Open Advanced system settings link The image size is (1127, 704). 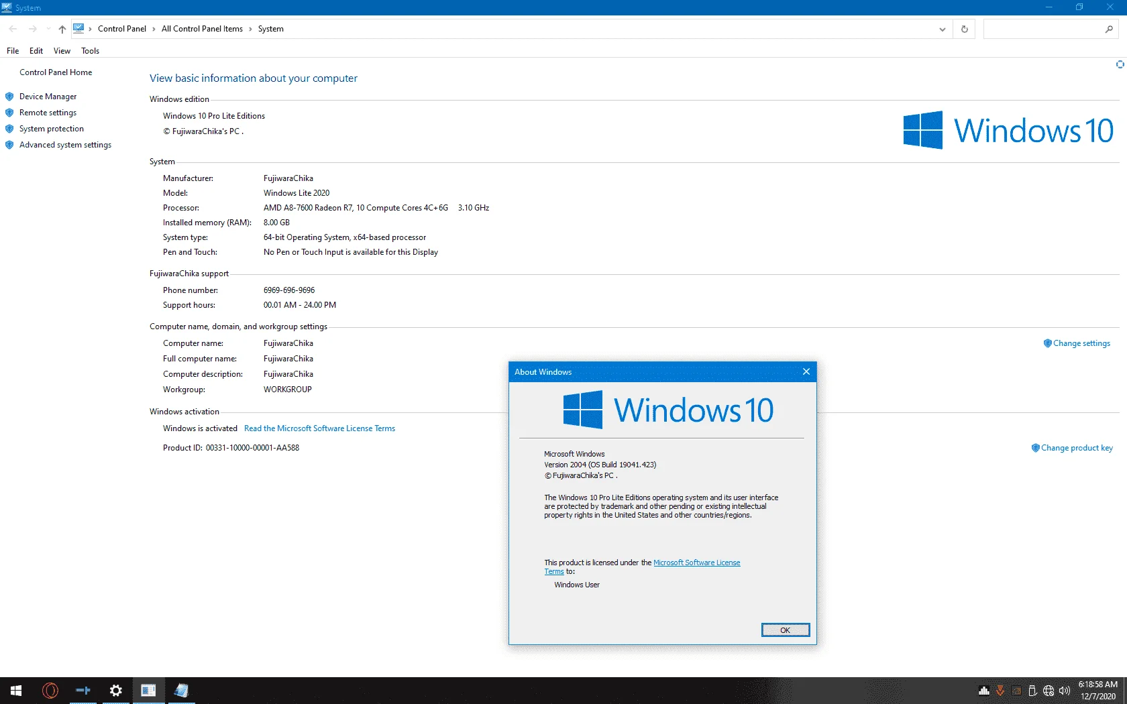[x=65, y=145]
